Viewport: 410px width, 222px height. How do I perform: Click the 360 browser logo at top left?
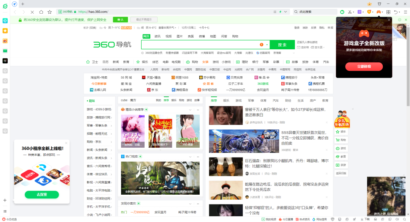pyautogui.click(x=5, y=6)
